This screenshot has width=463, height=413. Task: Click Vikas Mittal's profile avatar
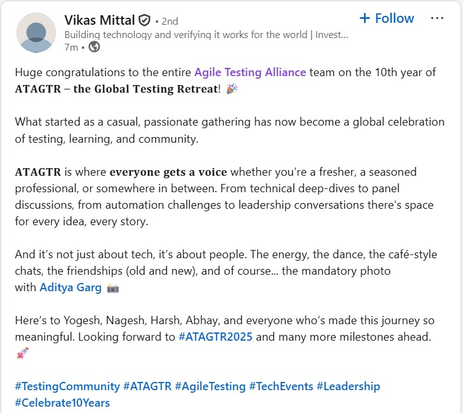[x=36, y=32]
